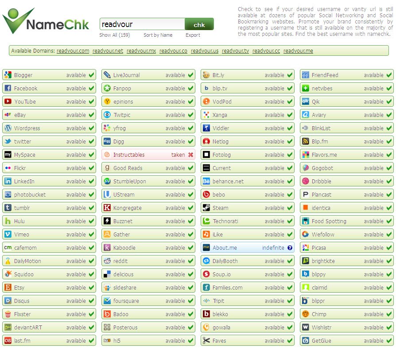
Task: Click the Good Reads row name
Action: tap(128, 168)
